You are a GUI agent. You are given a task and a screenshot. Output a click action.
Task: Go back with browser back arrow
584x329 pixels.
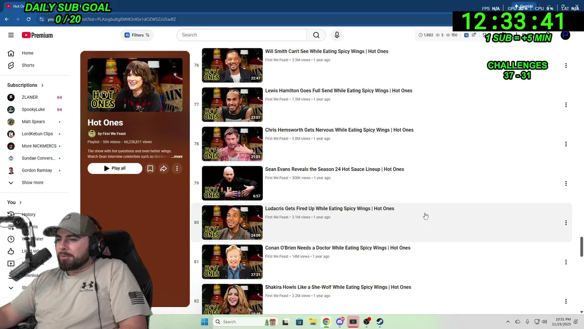point(6,19)
